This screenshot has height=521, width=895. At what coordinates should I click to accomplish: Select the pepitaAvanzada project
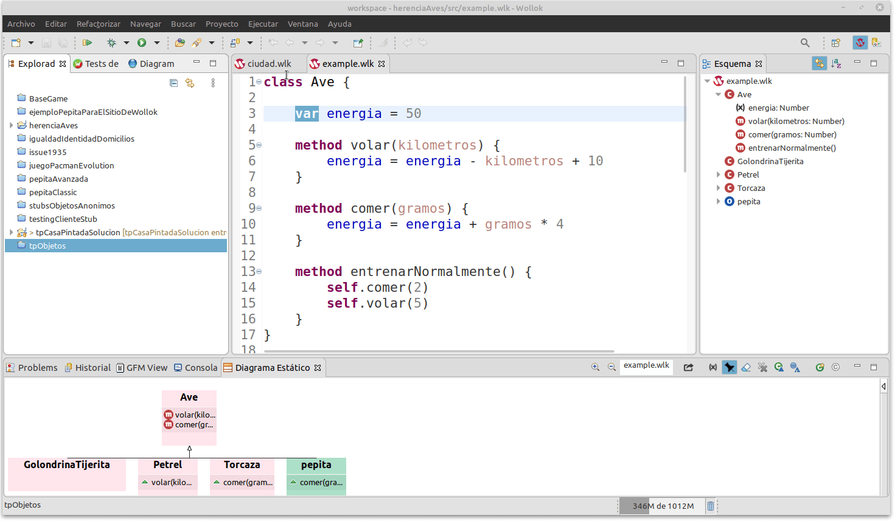(x=58, y=179)
